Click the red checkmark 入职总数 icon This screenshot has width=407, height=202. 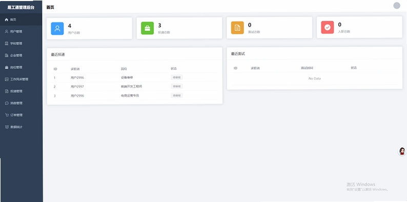[x=328, y=28]
